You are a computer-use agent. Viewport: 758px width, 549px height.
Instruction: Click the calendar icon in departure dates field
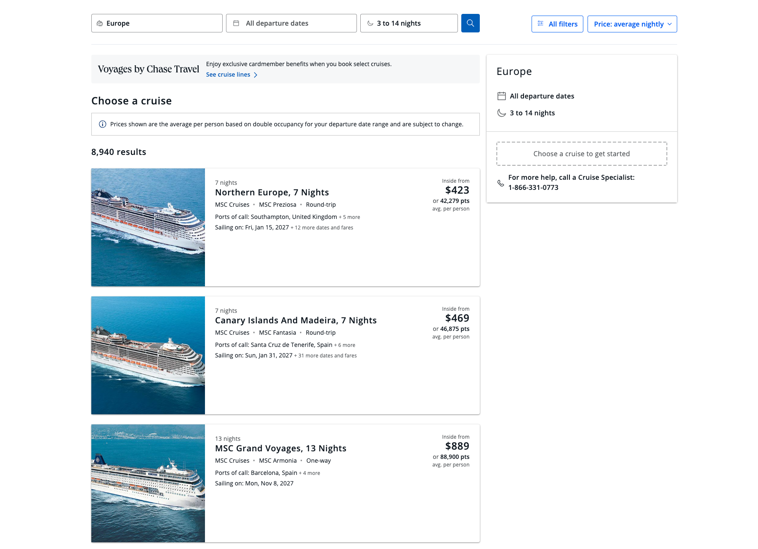[x=236, y=24]
